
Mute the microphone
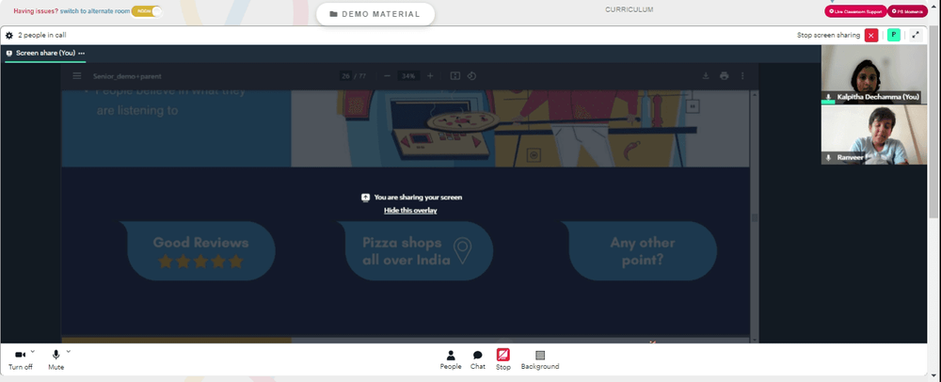[x=56, y=359]
